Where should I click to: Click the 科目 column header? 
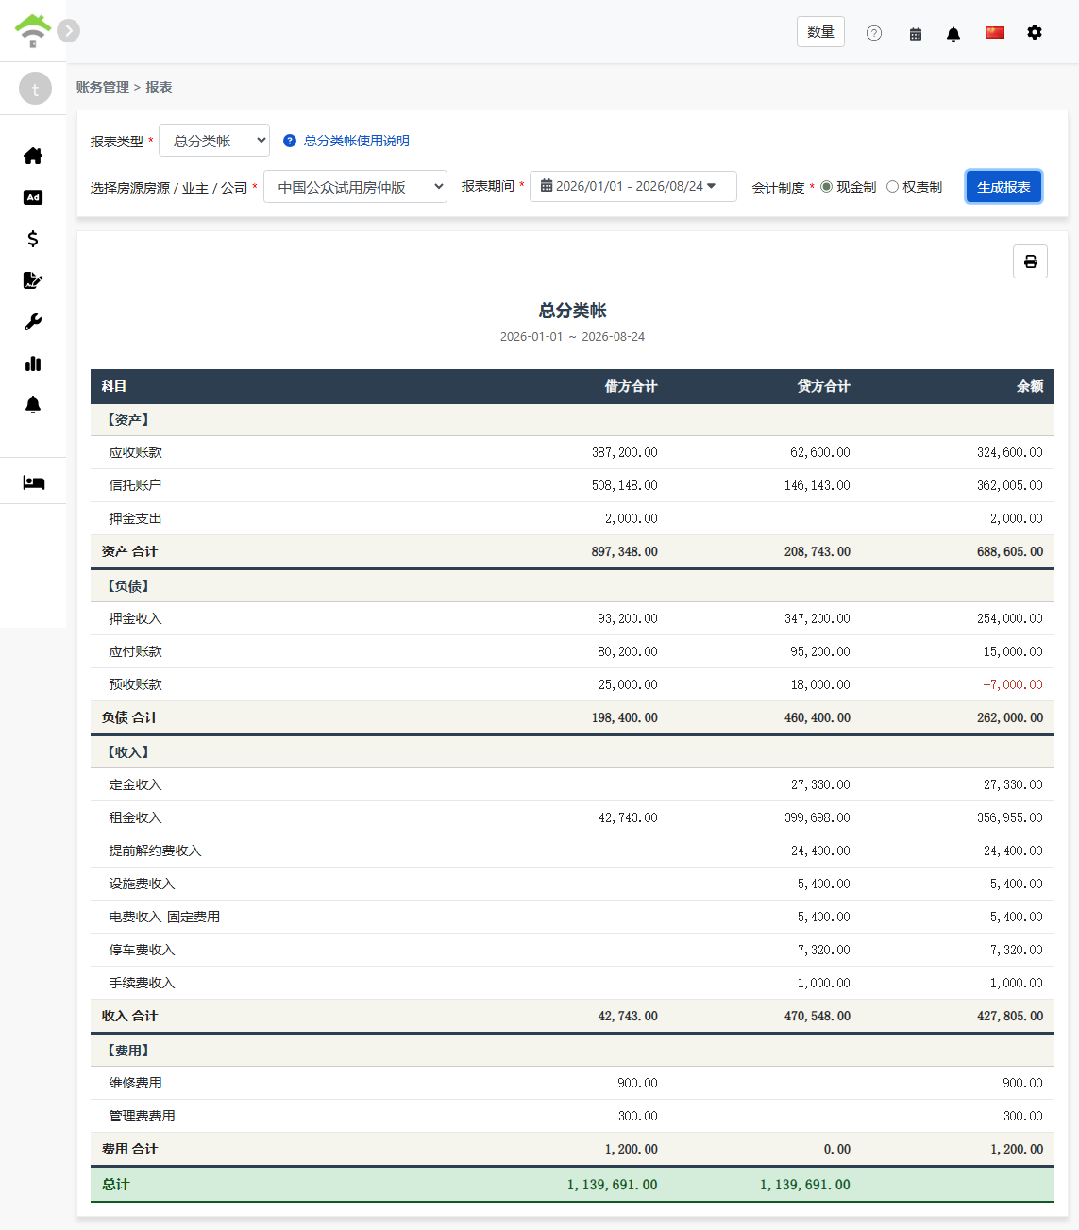point(114,386)
